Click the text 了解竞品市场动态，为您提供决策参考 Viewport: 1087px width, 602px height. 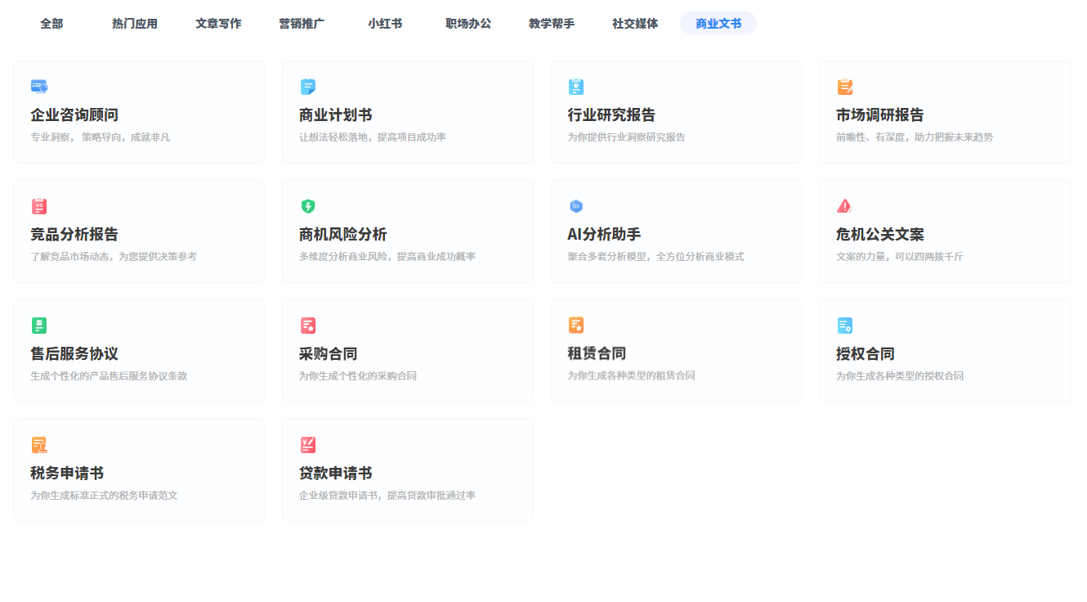[x=114, y=257]
